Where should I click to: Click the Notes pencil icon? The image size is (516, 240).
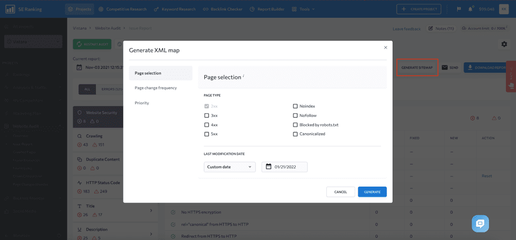tap(431, 29)
